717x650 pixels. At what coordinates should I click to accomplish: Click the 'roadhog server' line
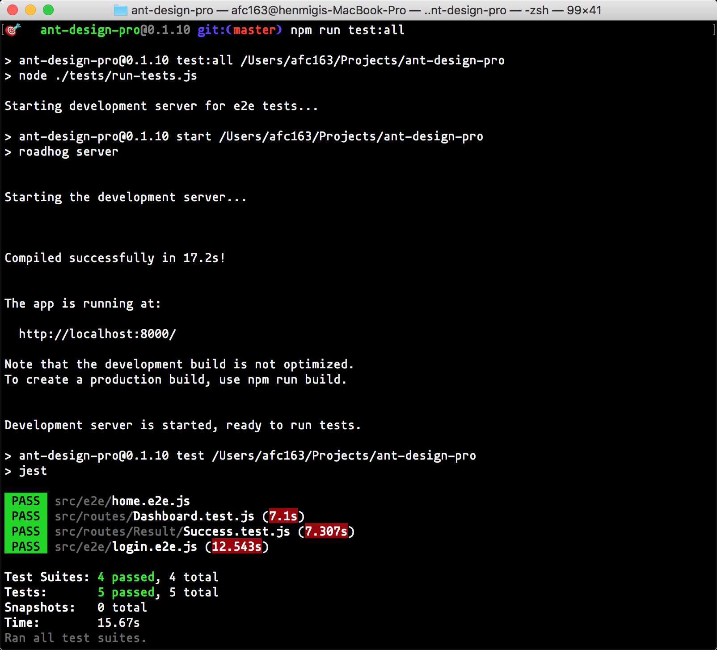coord(62,152)
